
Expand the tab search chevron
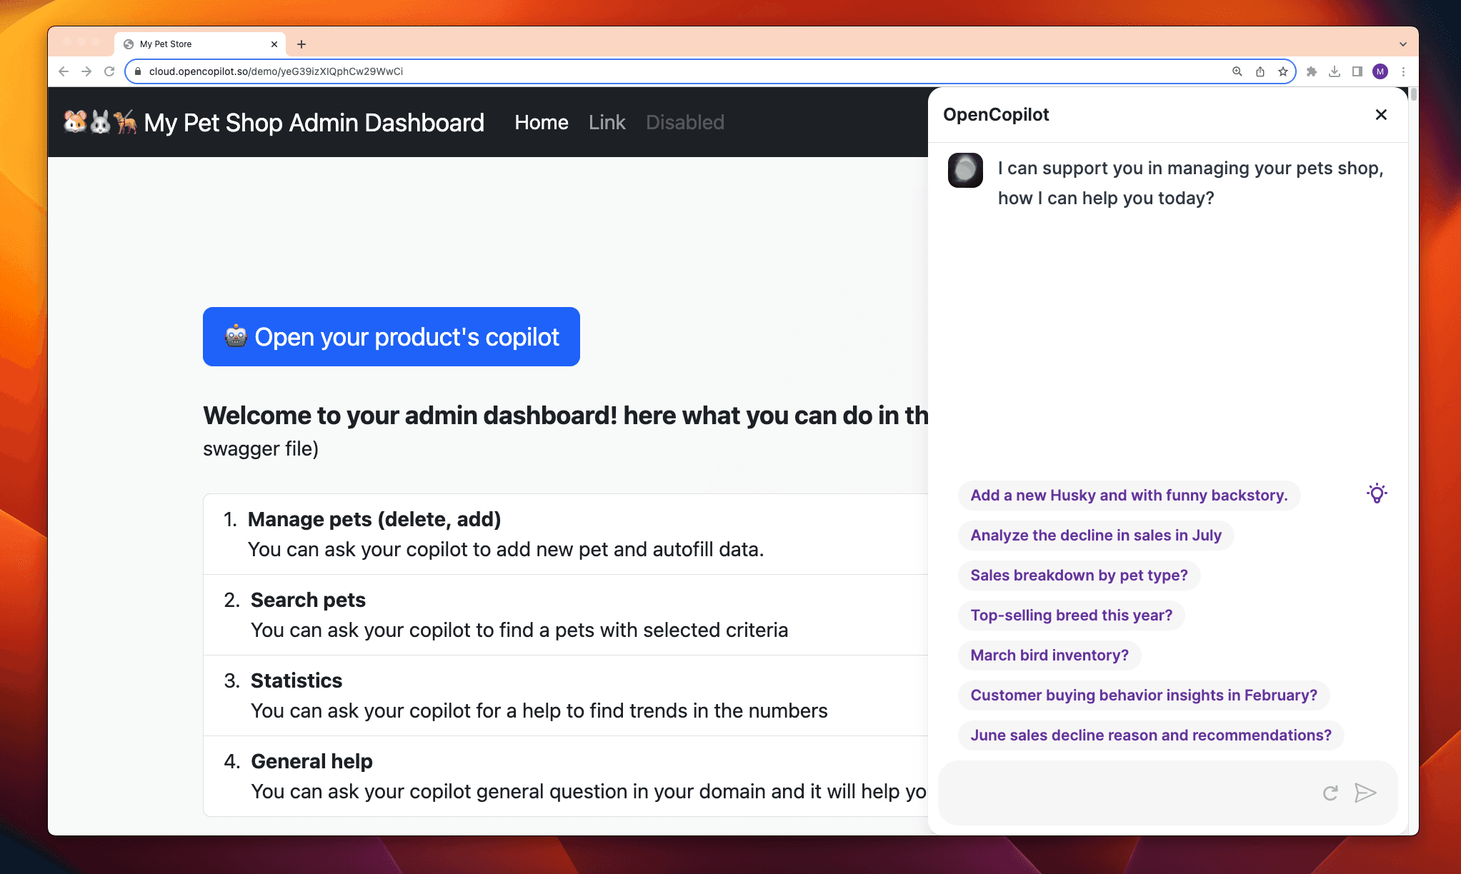1403,44
